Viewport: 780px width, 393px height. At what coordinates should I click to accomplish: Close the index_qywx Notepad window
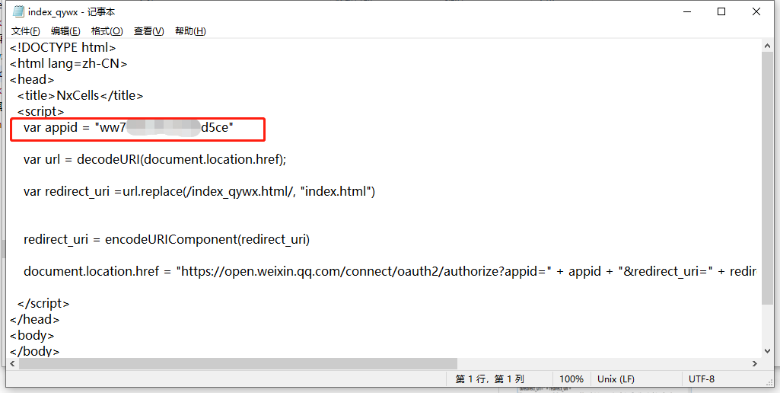point(756,12)
